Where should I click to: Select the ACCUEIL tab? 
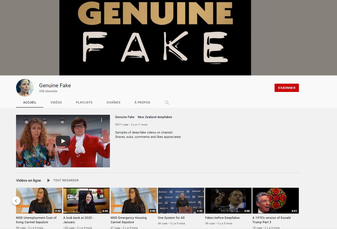coord(30,102)
